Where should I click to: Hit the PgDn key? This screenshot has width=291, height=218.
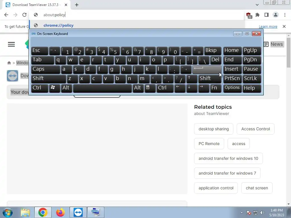click(252, 60)
